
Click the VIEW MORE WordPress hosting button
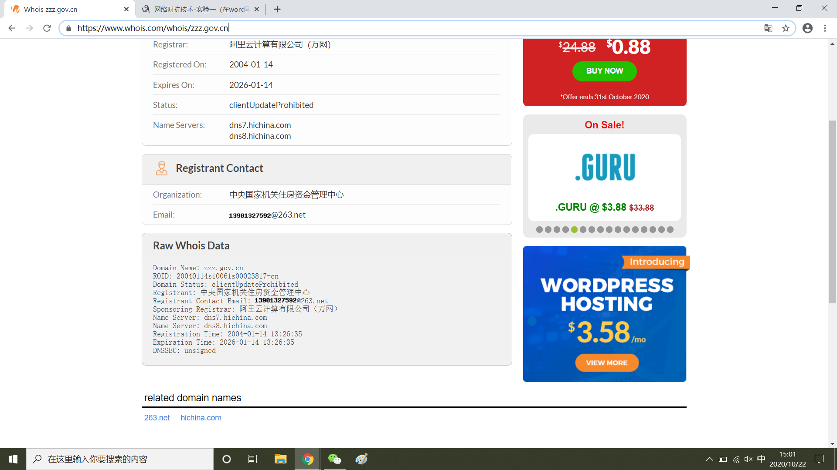[606, 363]
